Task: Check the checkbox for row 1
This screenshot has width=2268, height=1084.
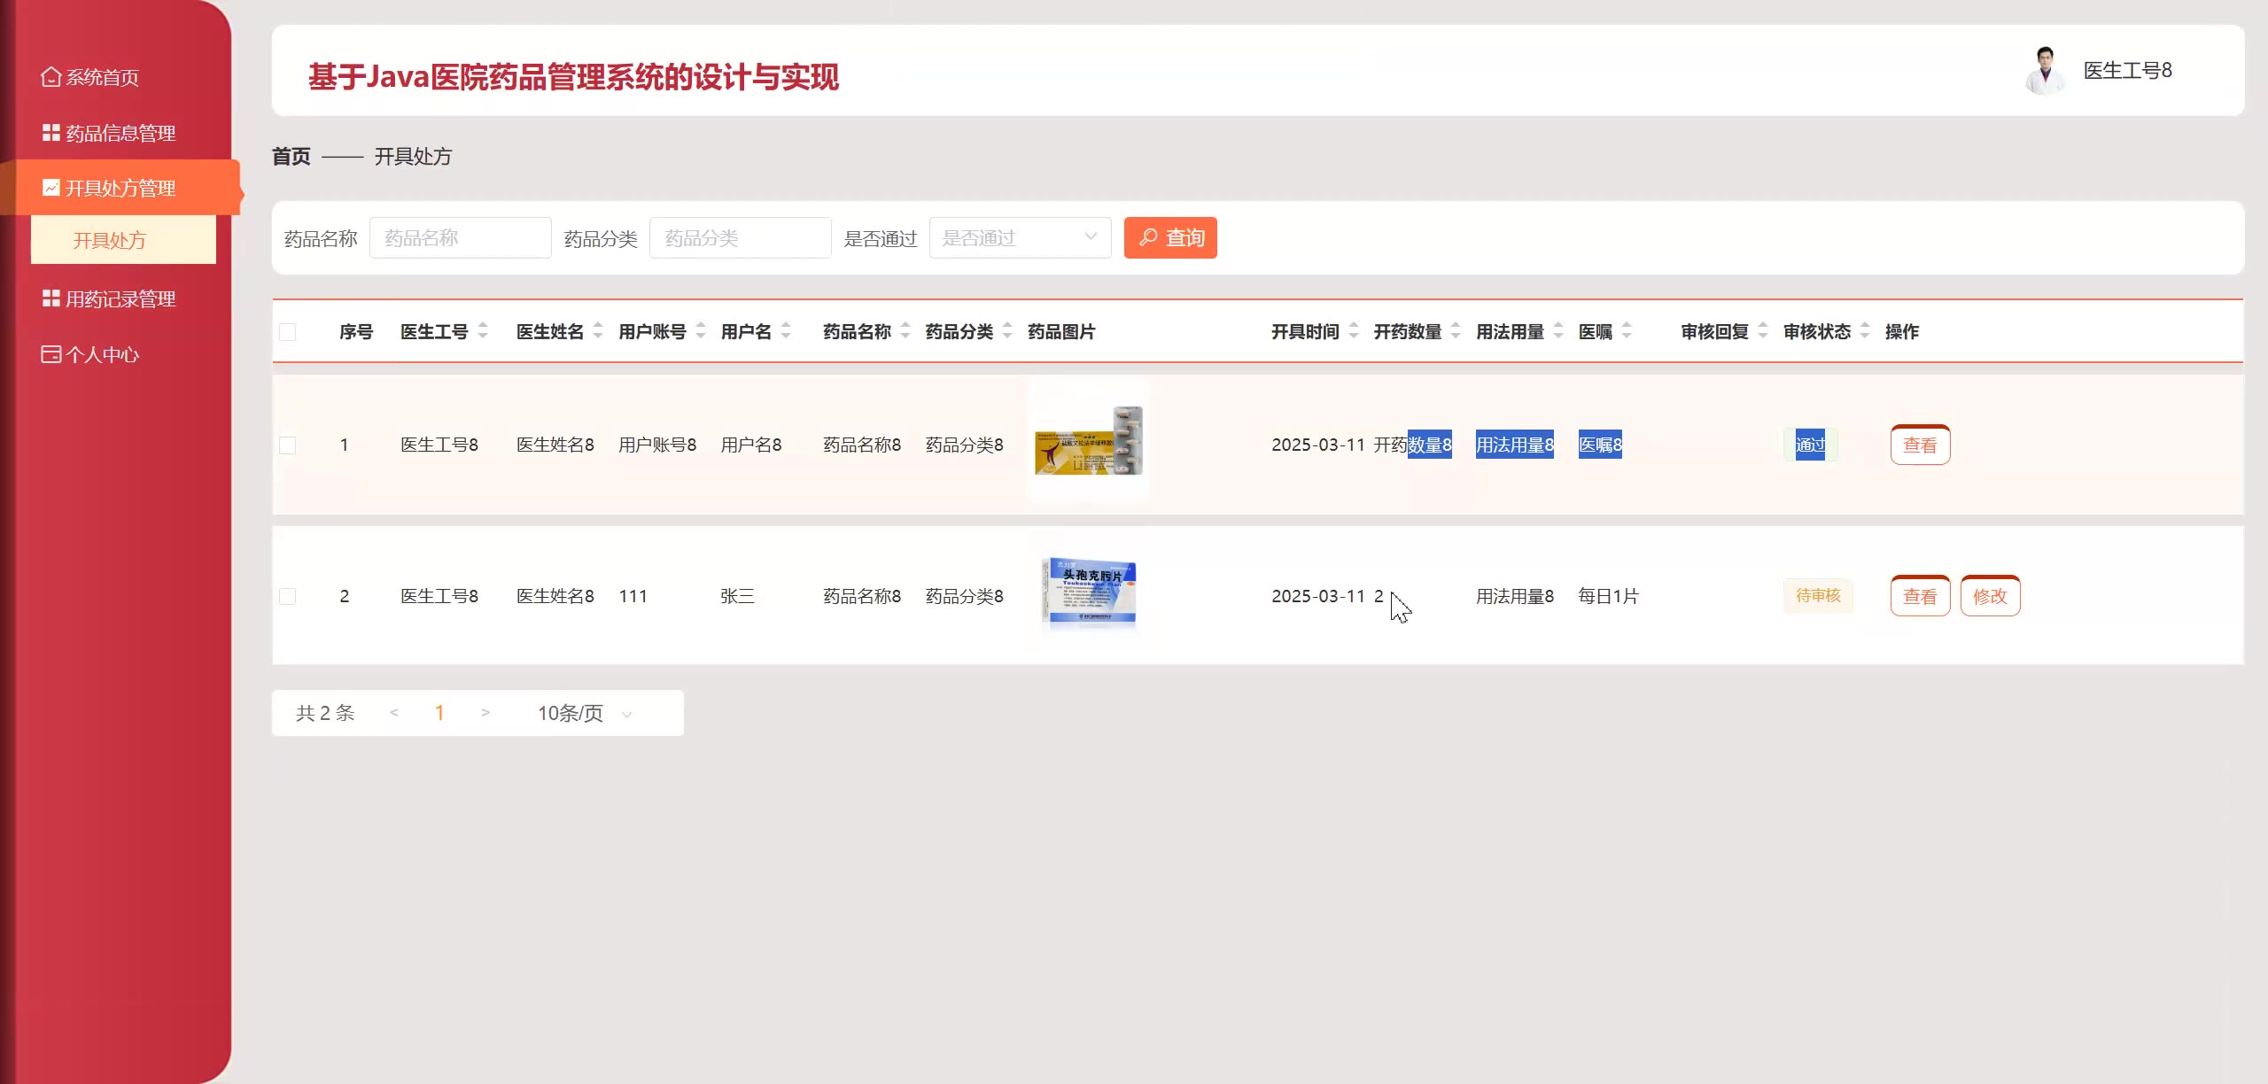Action: click(288, 445)
